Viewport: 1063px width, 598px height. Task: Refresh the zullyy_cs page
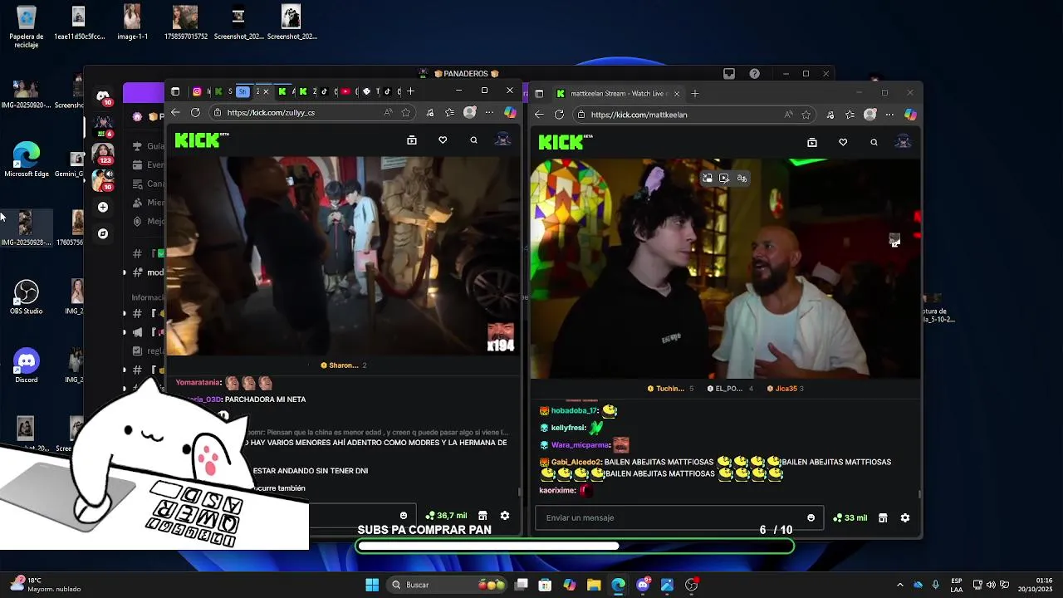coord(195,112)
